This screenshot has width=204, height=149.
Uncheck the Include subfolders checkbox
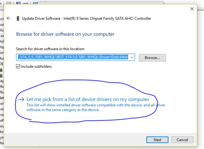click(18, 67)
